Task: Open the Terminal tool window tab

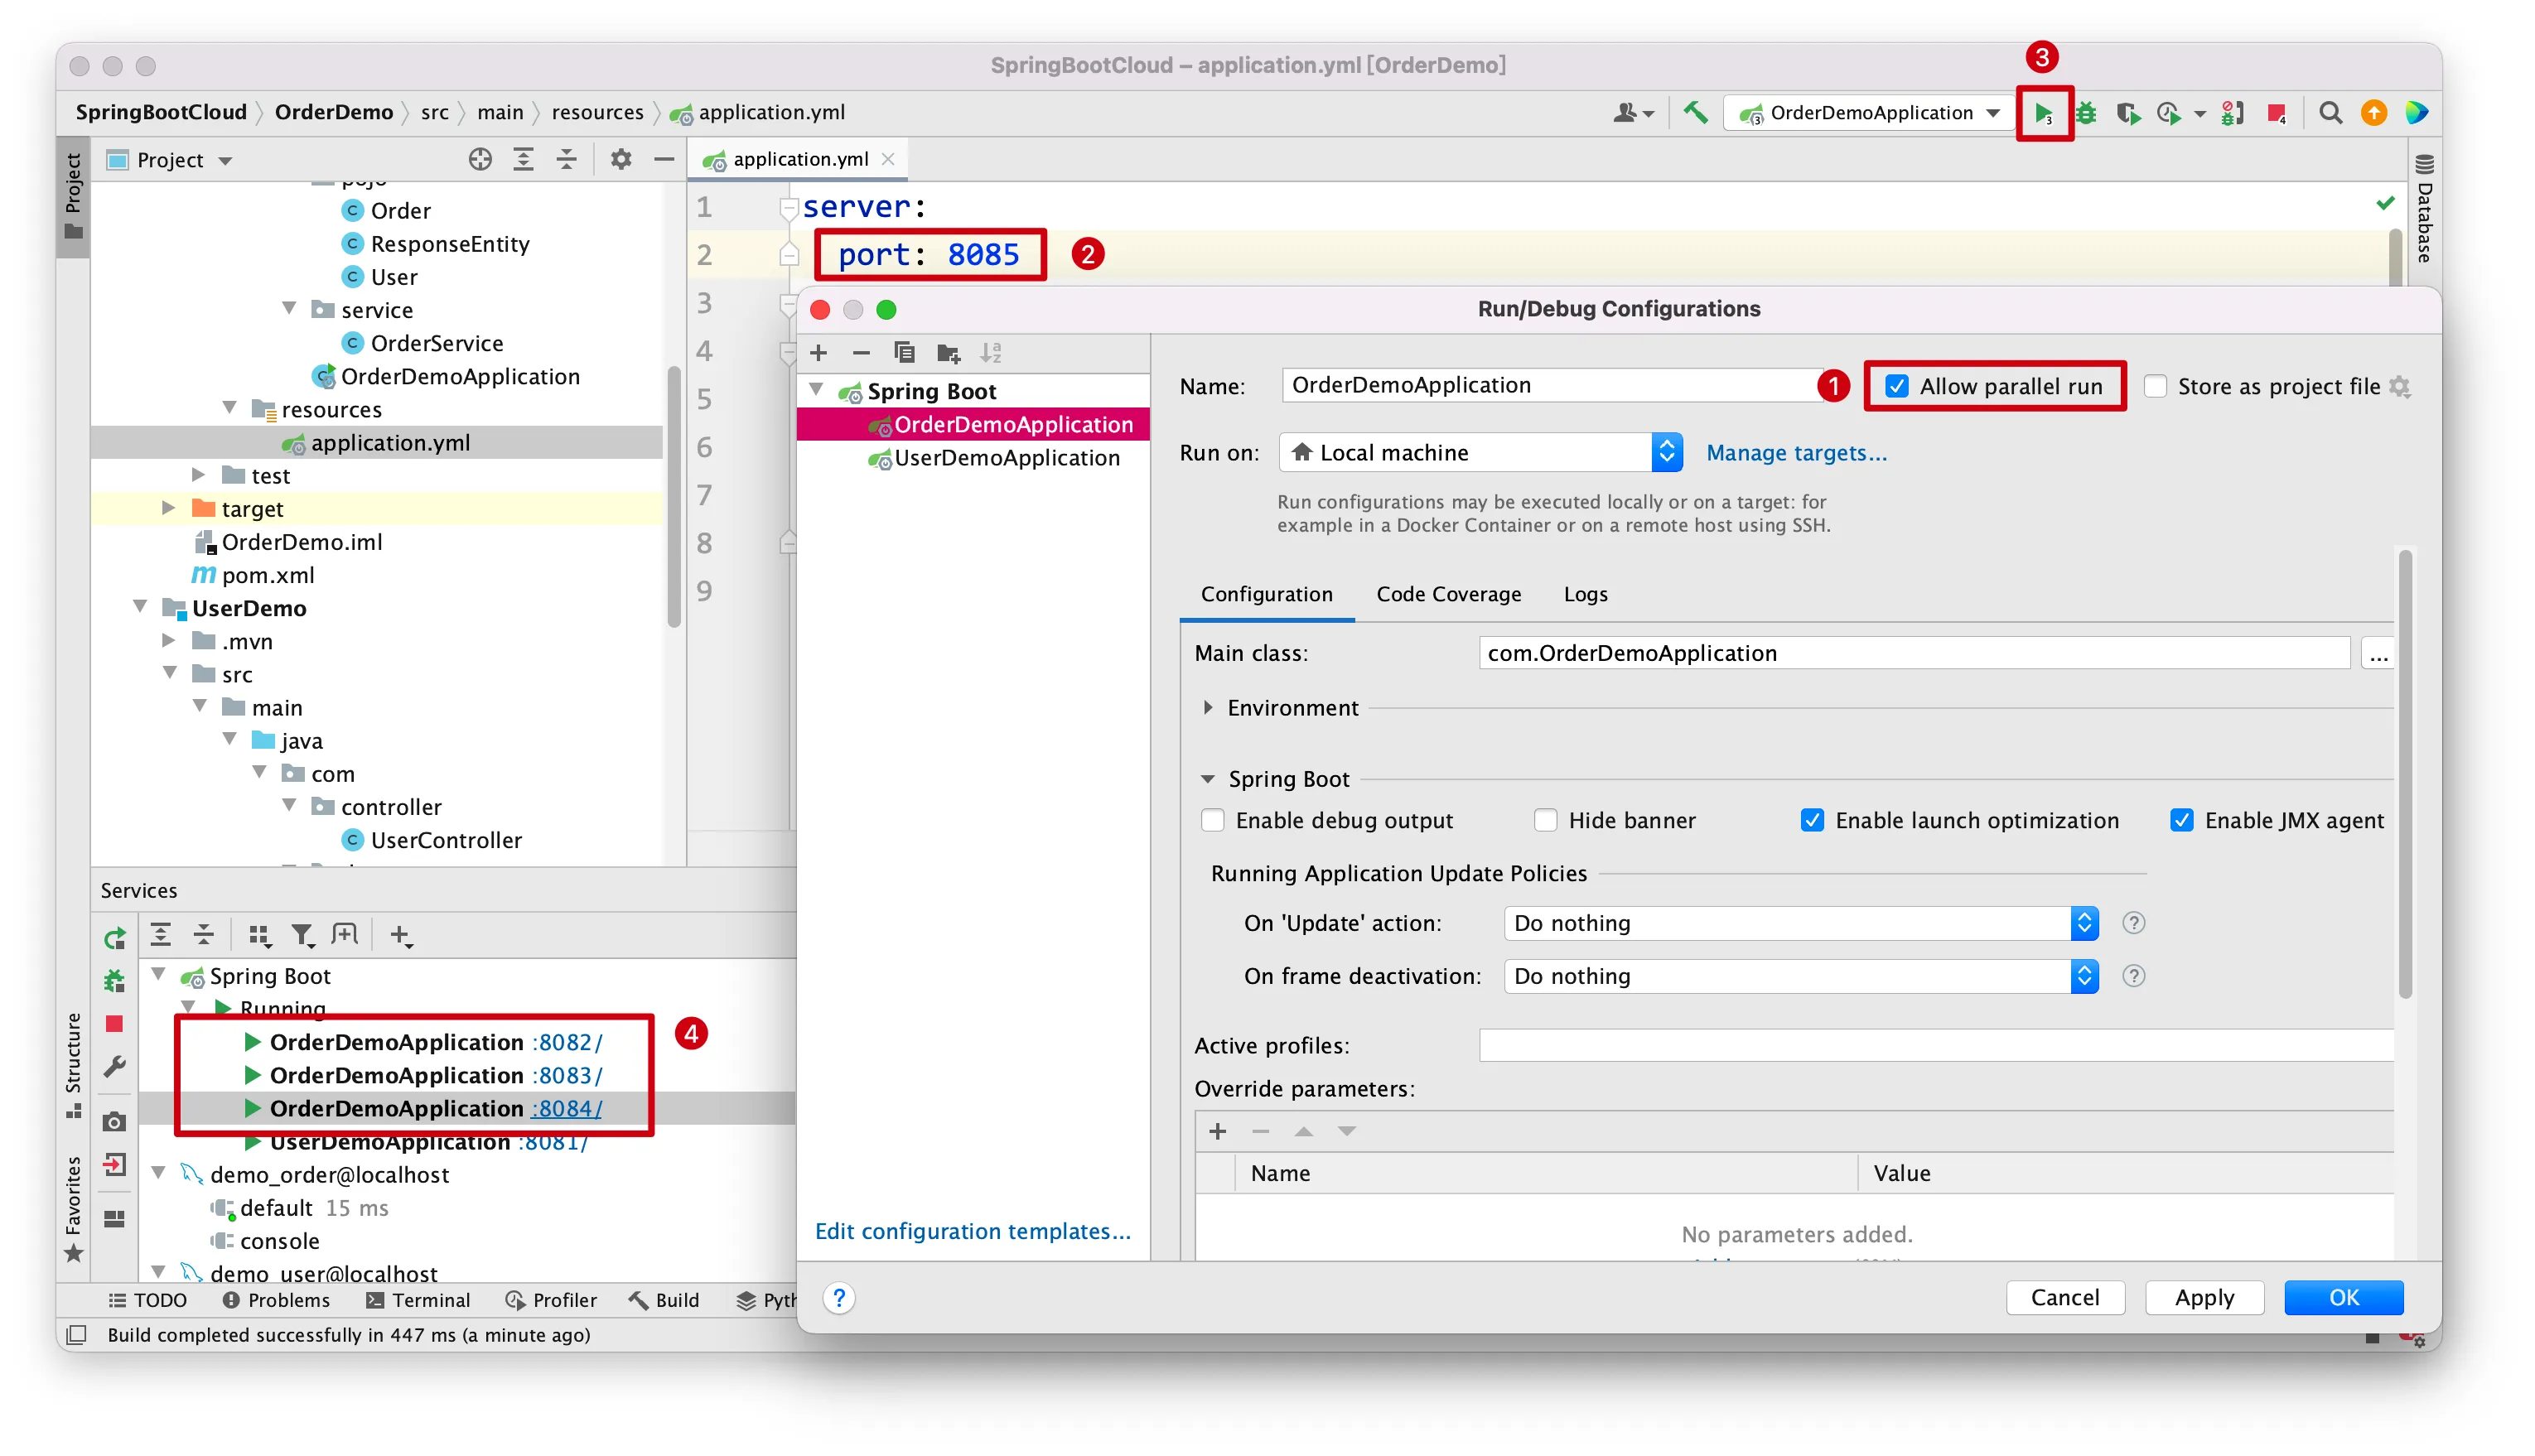Action: 418,1300
